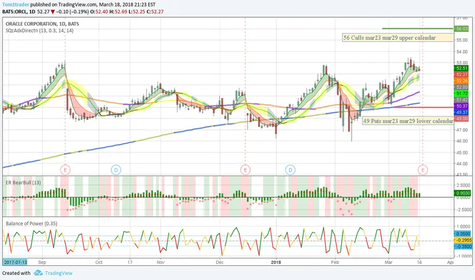Screen dimensions: 475x280
Task: Click the SQzAdxDirectn indicator legend
Action: (x=39, y=31)
